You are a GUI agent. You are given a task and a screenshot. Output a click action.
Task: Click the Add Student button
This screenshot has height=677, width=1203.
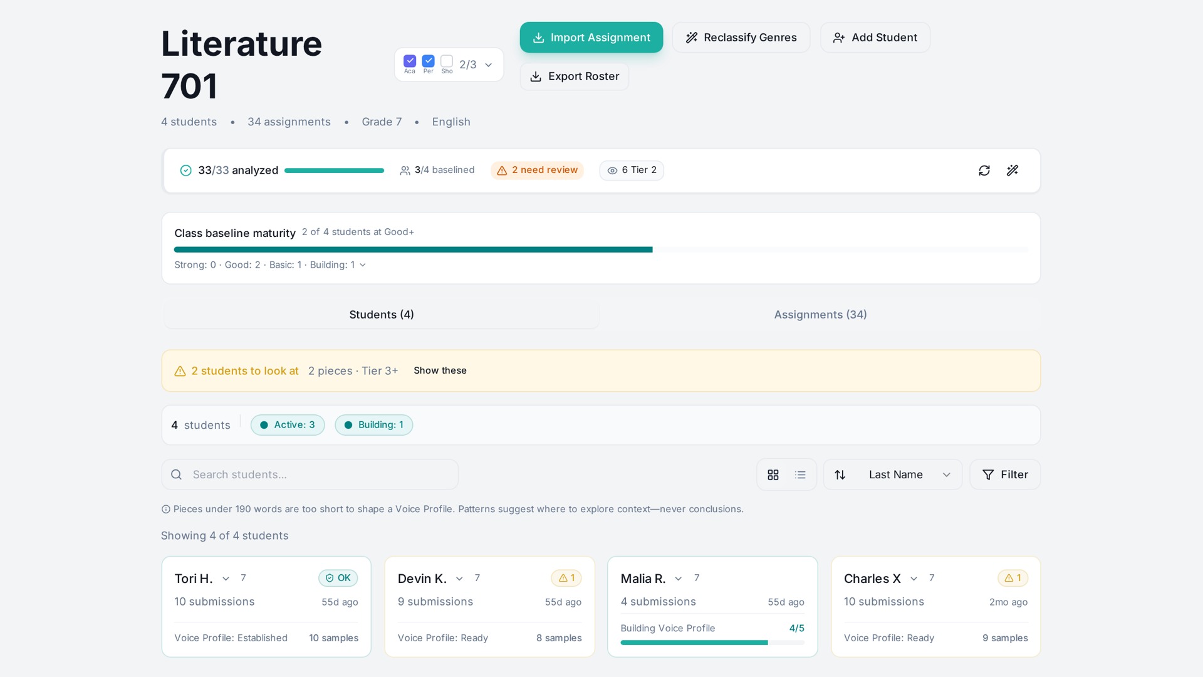point(875,38)
